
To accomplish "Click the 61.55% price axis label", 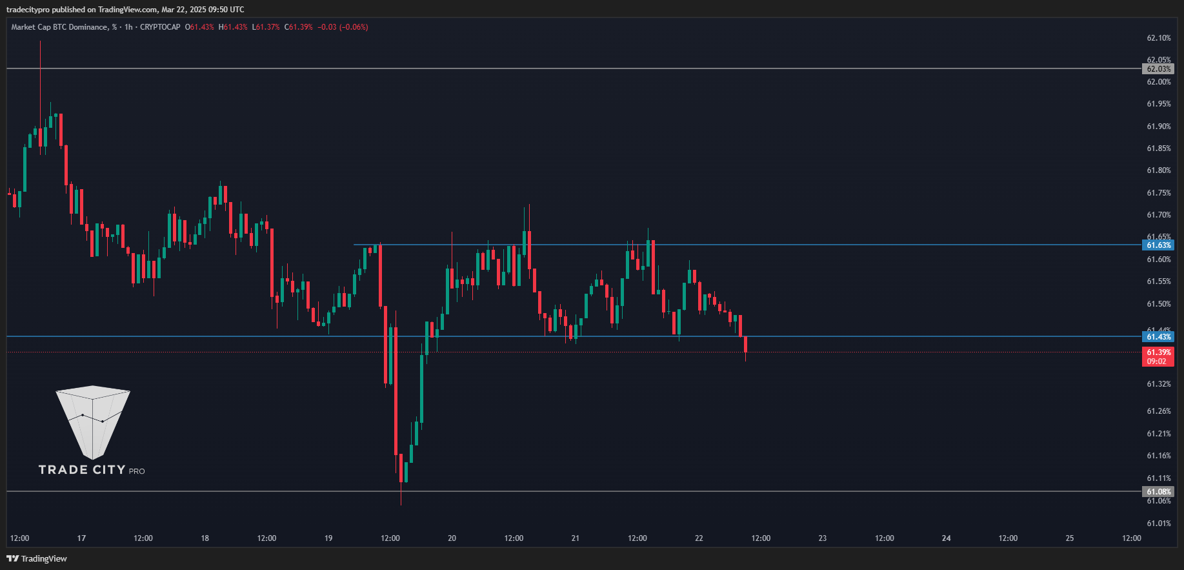I will pos(1159,281).
